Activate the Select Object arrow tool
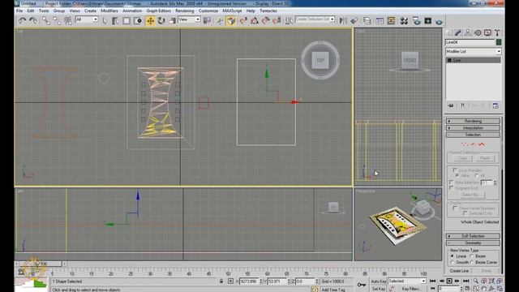Viewport: 519px width, 292px height. click(x=105, y=21)
